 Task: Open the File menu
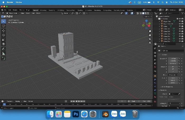pyautogui.click(x=6, y=10)
